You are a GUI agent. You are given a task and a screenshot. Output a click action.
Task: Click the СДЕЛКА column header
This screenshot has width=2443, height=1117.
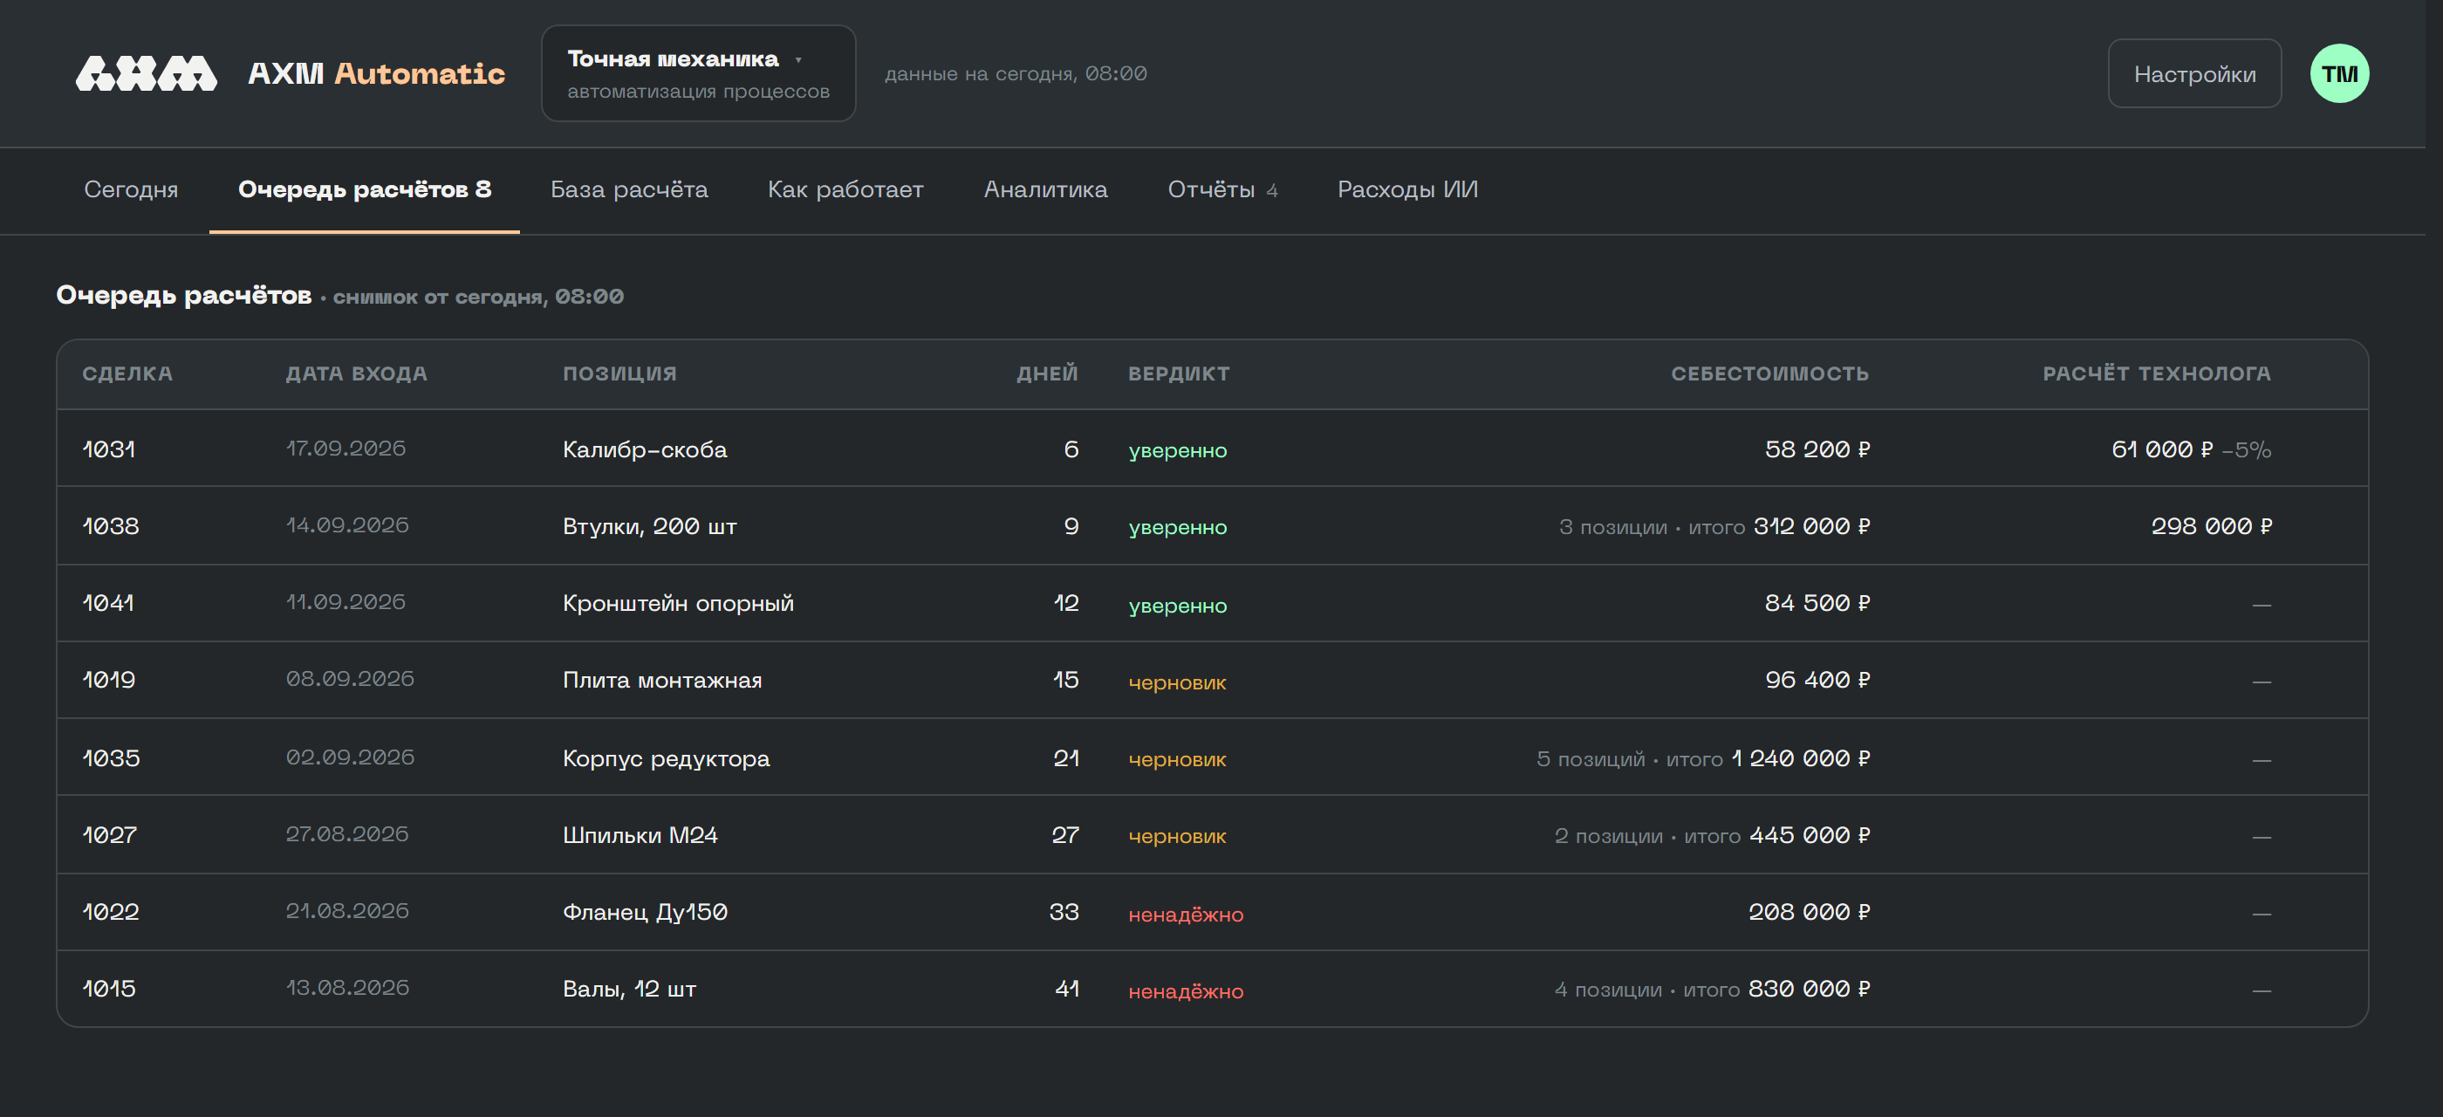coord(127,373)
